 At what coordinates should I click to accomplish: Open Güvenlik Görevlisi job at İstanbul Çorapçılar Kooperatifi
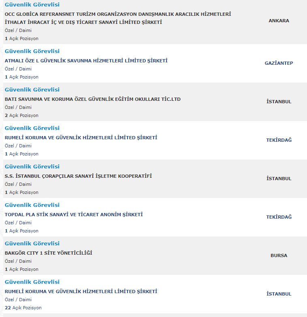(x=32, y=167)
